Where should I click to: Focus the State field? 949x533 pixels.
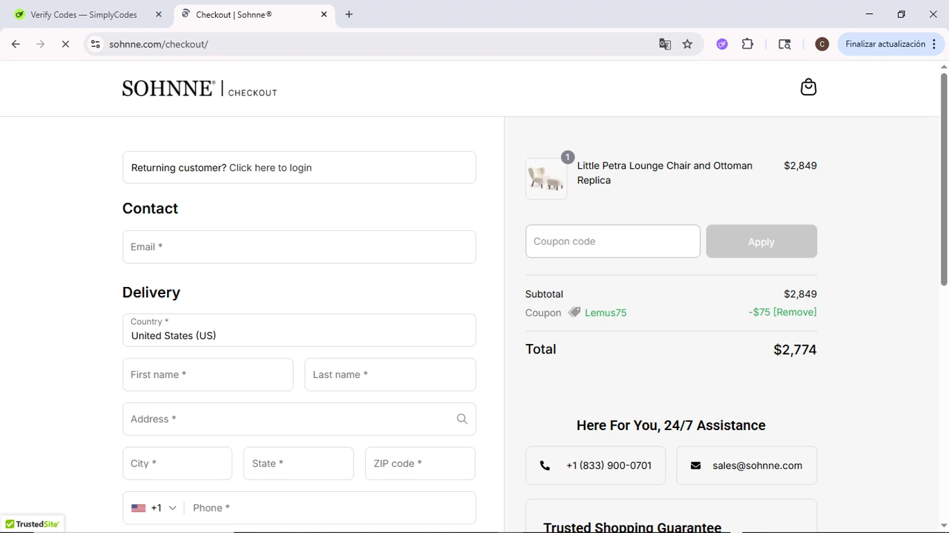coord(299,463)
